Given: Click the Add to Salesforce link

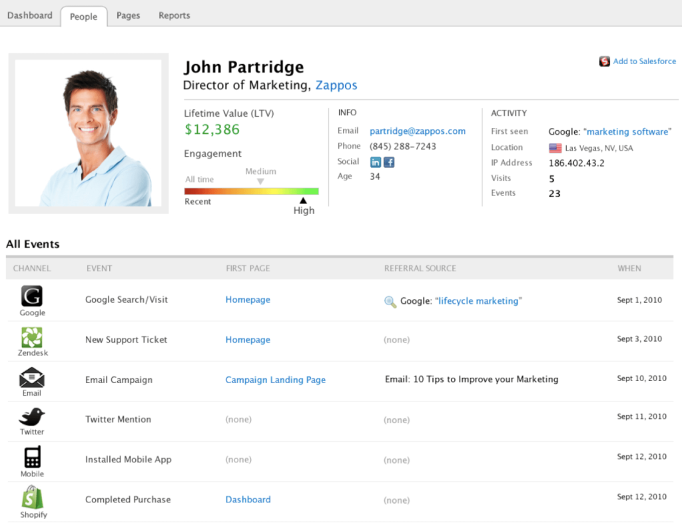Looking at the screenshot, I should pos(644,61).
